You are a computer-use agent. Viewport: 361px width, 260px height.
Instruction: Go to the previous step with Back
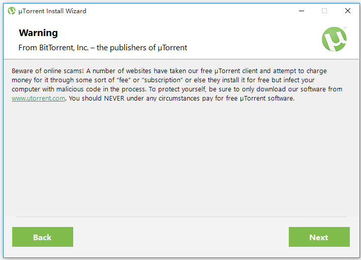[43, 237]
